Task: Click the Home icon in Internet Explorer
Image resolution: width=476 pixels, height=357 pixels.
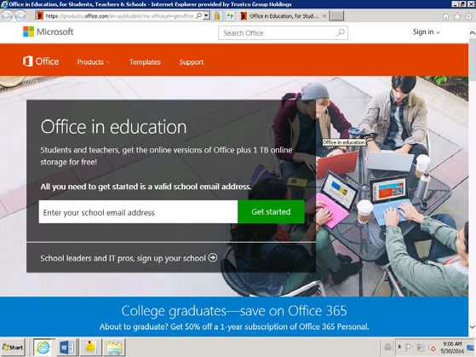Action: [x=445, y=17]
